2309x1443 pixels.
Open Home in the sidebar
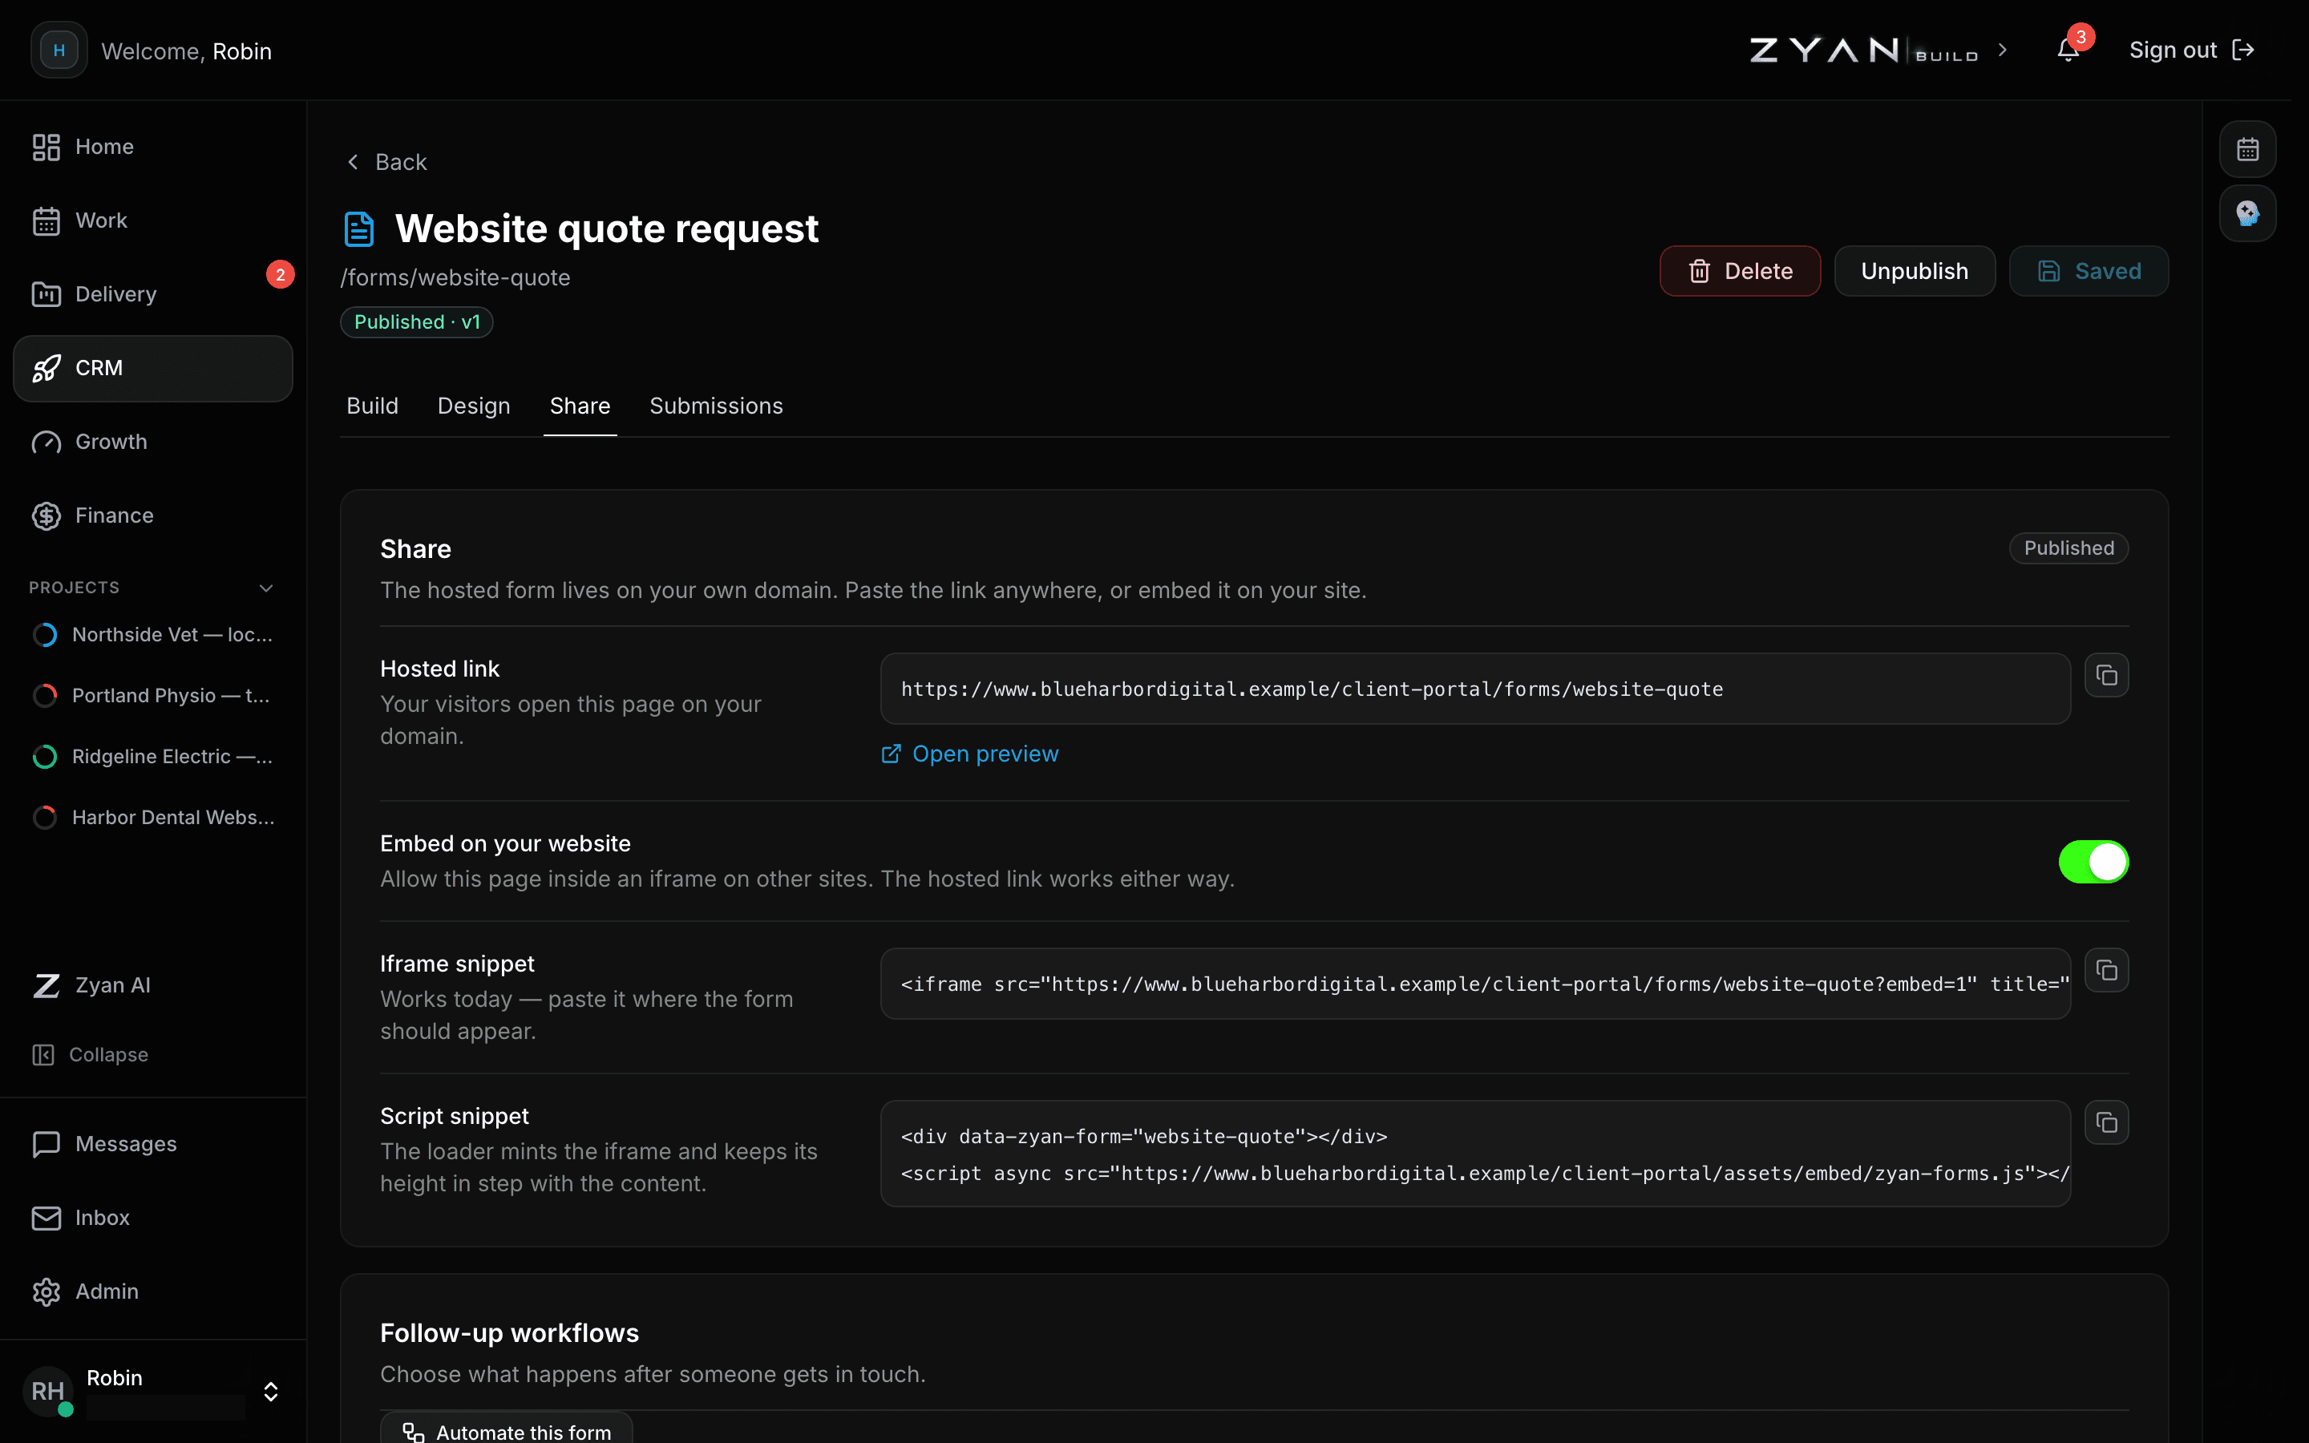click(x=152, y=147)
